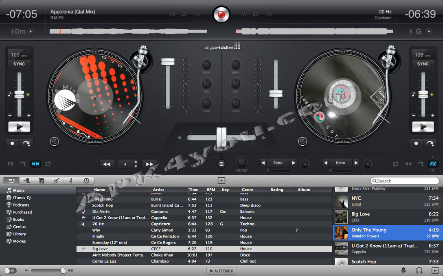Toggle SYNC on the left deck
443x276 pixels.
coord(19,64)
